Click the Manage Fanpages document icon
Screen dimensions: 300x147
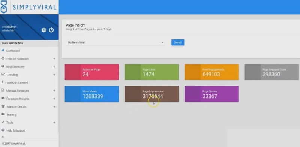pos(3,90)
